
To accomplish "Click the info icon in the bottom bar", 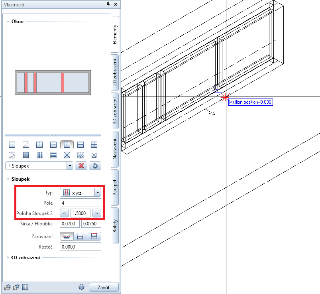I will coord(25,287).
